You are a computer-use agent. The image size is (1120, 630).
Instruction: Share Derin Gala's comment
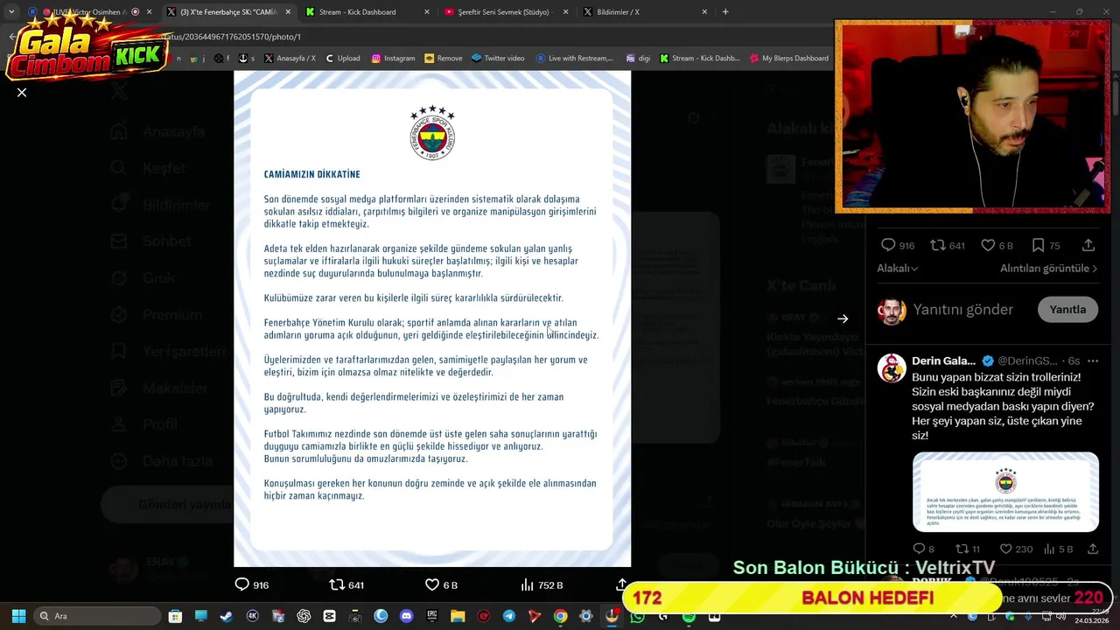pyautogui.click(x=1092, y=549)
